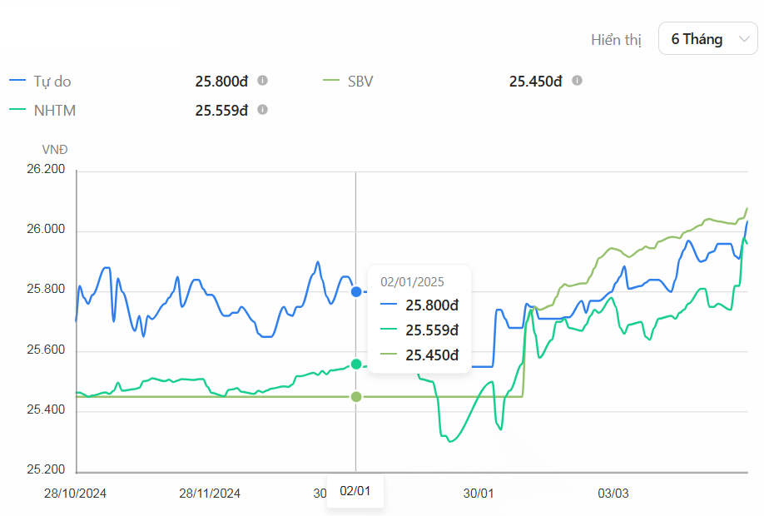This screenshot has height=516, width=764.
Task: Click the green line icon before NHTM
Action: point(17,110)
